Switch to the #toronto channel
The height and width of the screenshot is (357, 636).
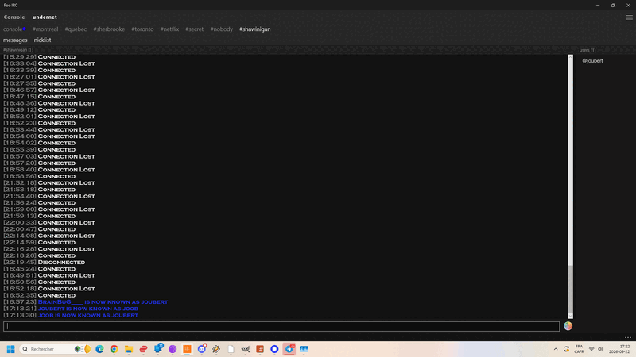click(x=142, y=29)
